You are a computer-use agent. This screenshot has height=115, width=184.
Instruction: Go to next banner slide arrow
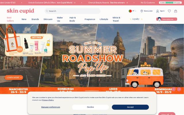point(179,89)
